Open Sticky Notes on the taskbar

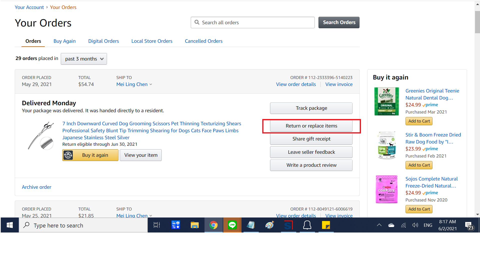[326, 225]
